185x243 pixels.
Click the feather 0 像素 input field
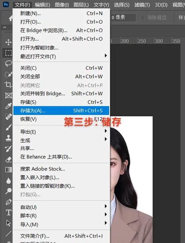[x=123, y=17]
